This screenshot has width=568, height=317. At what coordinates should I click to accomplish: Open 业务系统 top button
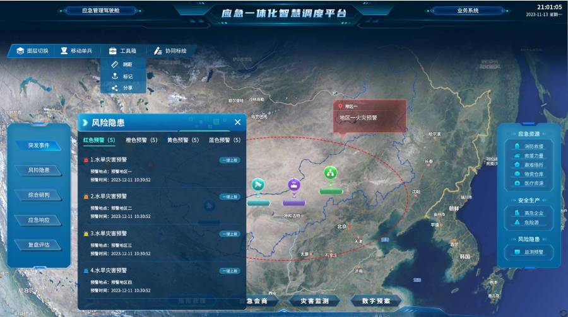coord(468,11)
